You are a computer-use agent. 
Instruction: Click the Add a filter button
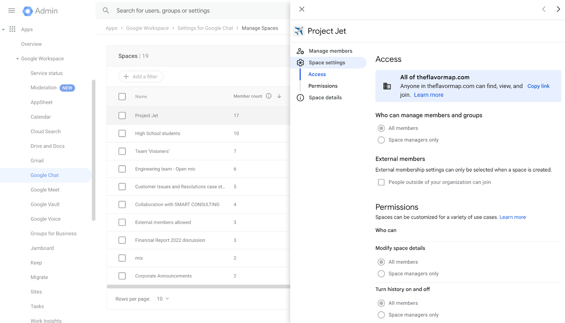(x=141, y=77)
